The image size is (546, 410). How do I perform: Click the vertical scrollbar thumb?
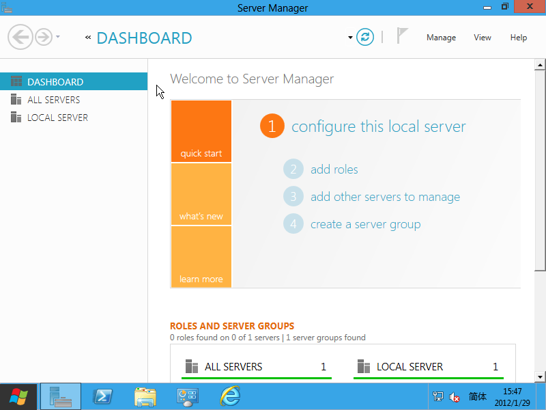540,170
